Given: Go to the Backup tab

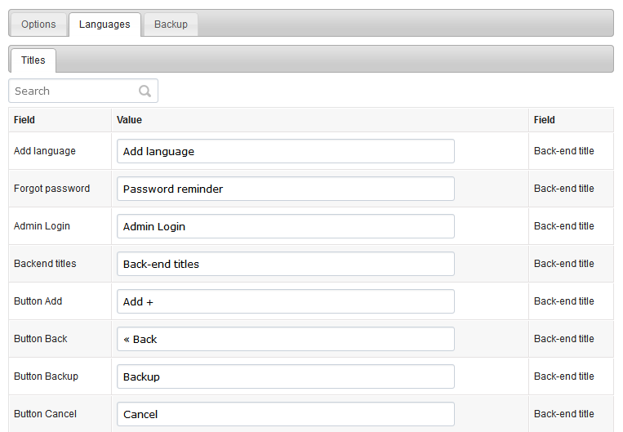Looking at the screenshot, I should [x=171, y=24].
